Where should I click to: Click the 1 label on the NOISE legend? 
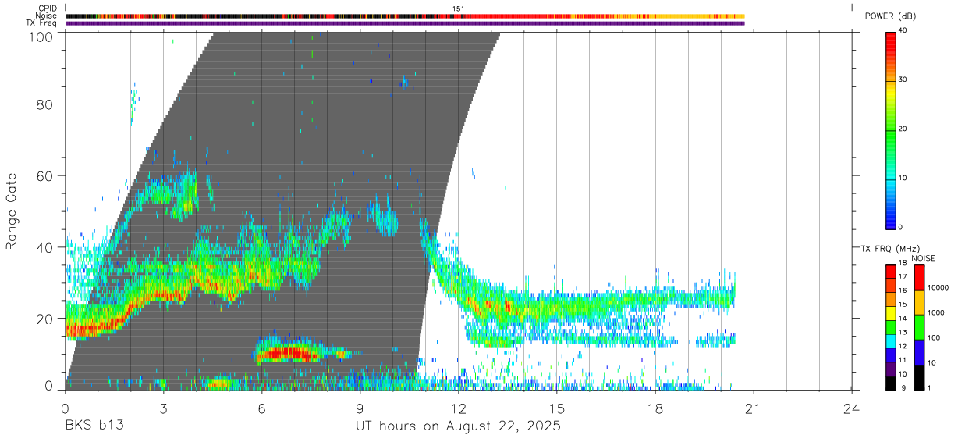tap(928, 387)
